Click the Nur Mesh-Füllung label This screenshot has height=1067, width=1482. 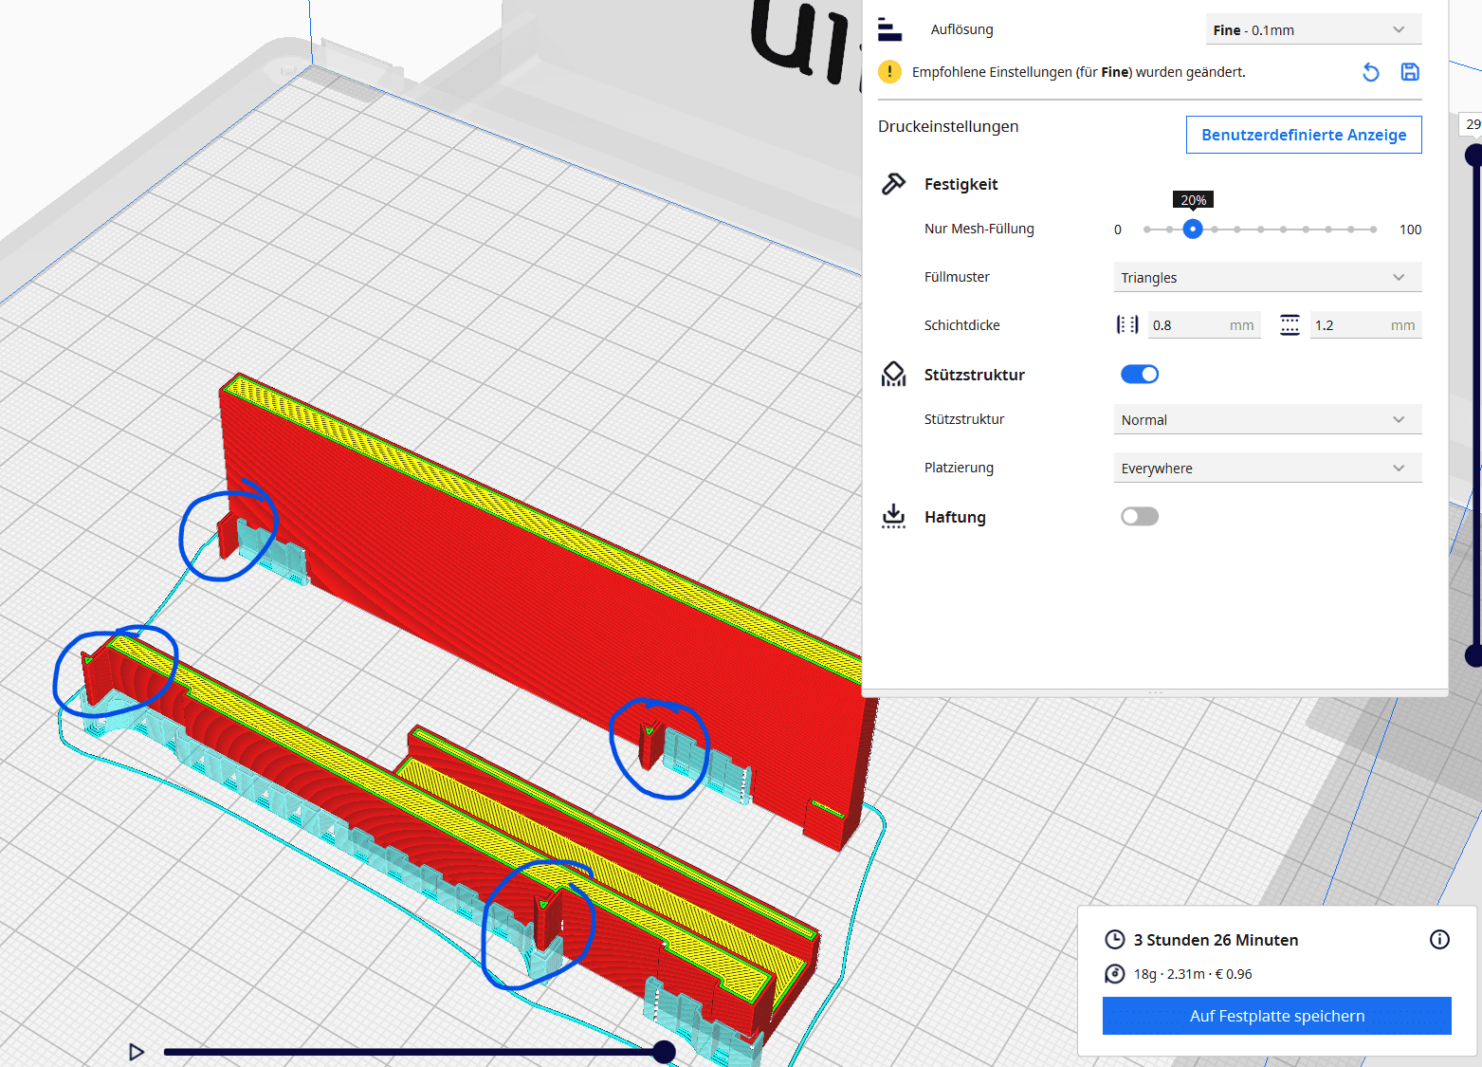tap(979, 229)
